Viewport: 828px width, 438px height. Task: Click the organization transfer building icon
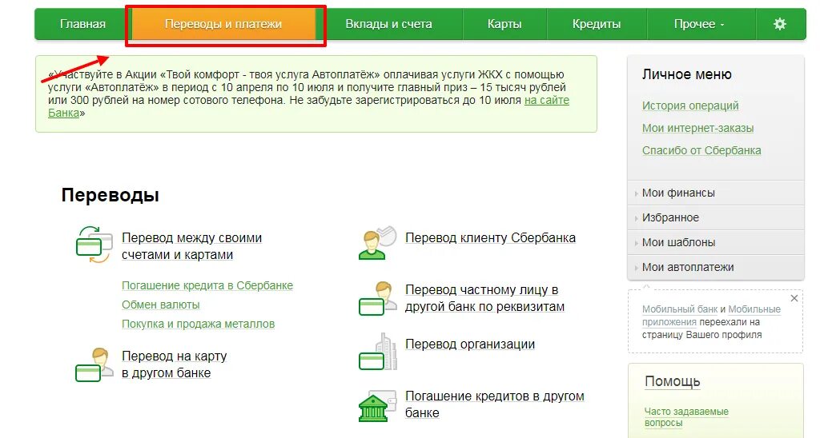point(377,352)
